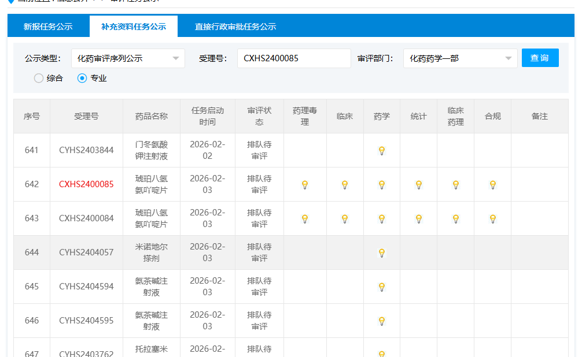Click acceptance number CYHS2404057
Screen dimensions: 582x357
coord(86,252)
